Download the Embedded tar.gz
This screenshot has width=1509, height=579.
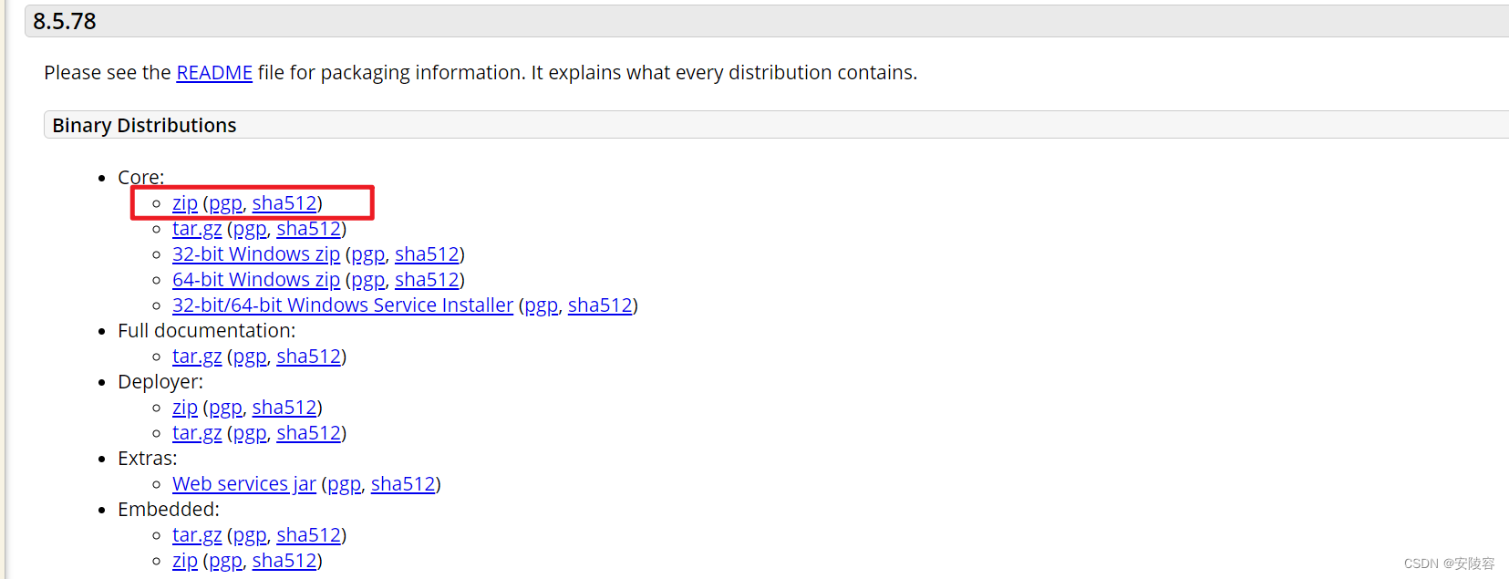197,535
